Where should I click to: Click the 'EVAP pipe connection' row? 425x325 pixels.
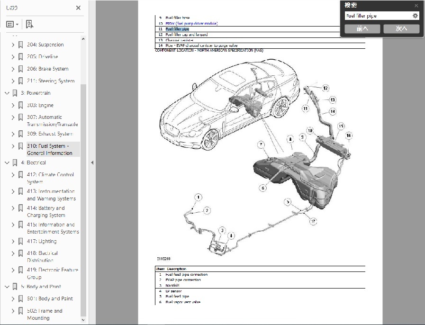[x=260, y=280]
